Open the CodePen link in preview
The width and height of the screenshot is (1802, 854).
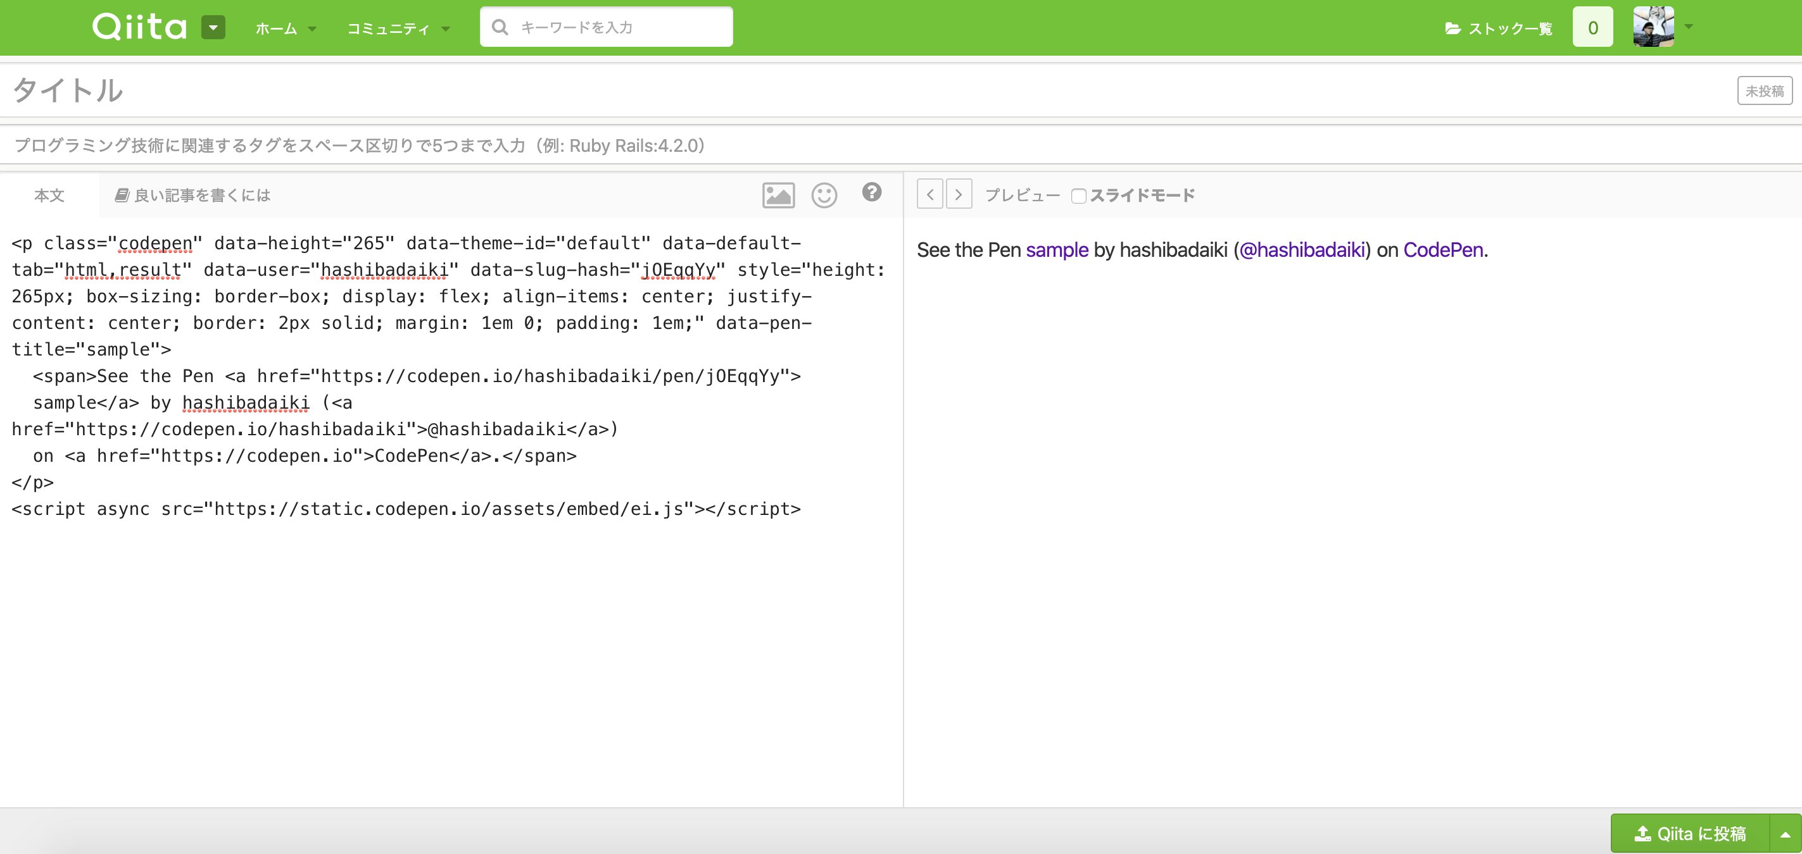pos(1443,249)
